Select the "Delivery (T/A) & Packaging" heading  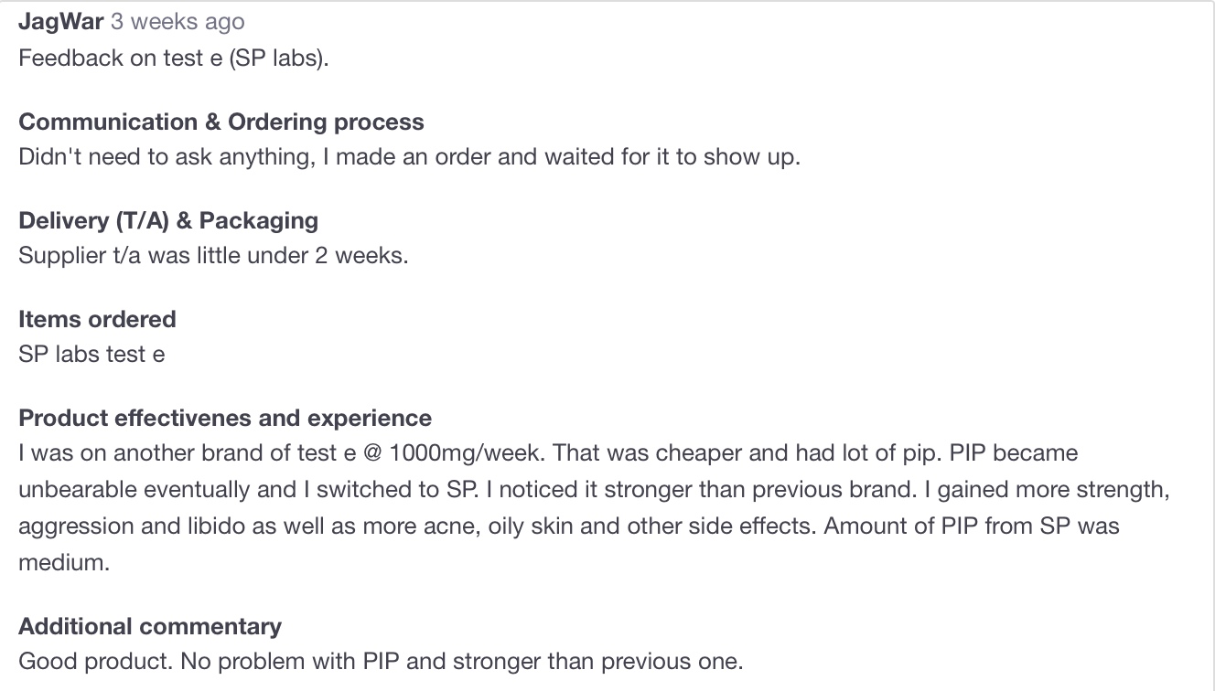(x=168, y=220)
